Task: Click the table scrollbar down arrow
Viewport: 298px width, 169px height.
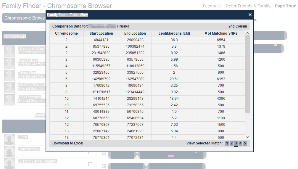Action: click(247, 137)
